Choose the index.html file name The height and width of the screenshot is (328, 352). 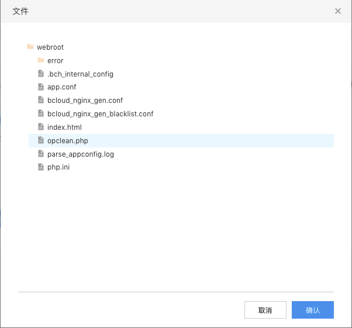(64, 127)
